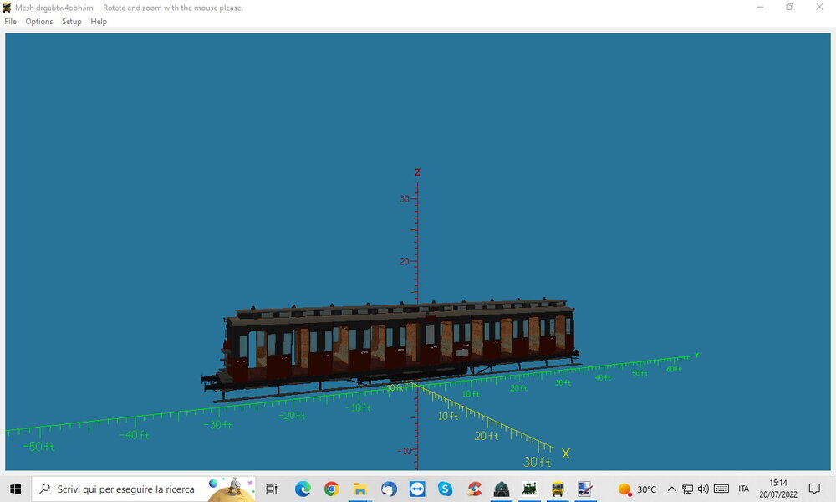Click the '20' mark on the Z axis

(405, 261)
